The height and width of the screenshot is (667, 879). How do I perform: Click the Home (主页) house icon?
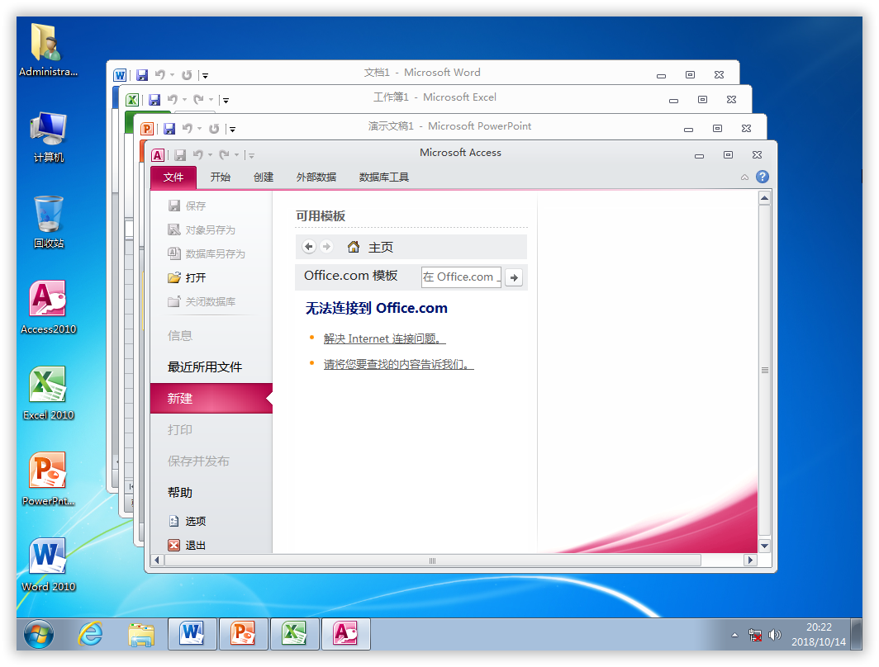click(x=354, y=247)
